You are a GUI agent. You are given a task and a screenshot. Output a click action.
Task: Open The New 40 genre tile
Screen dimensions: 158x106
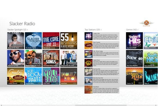(x=134, y=58)
